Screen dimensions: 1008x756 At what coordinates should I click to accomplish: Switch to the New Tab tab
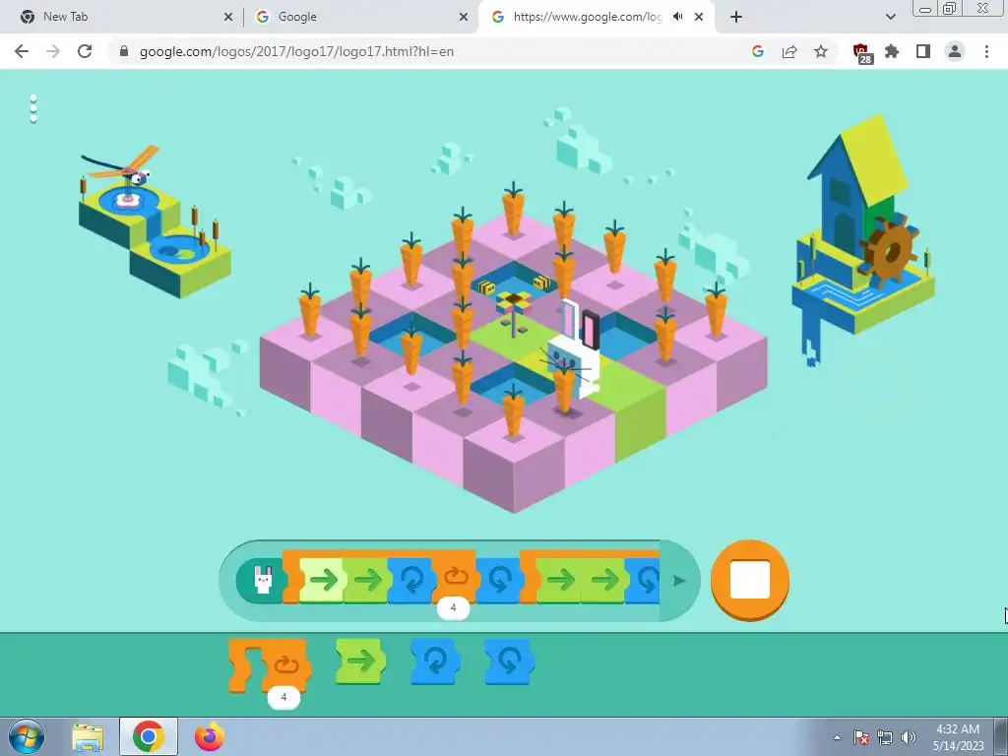[122, 17]
